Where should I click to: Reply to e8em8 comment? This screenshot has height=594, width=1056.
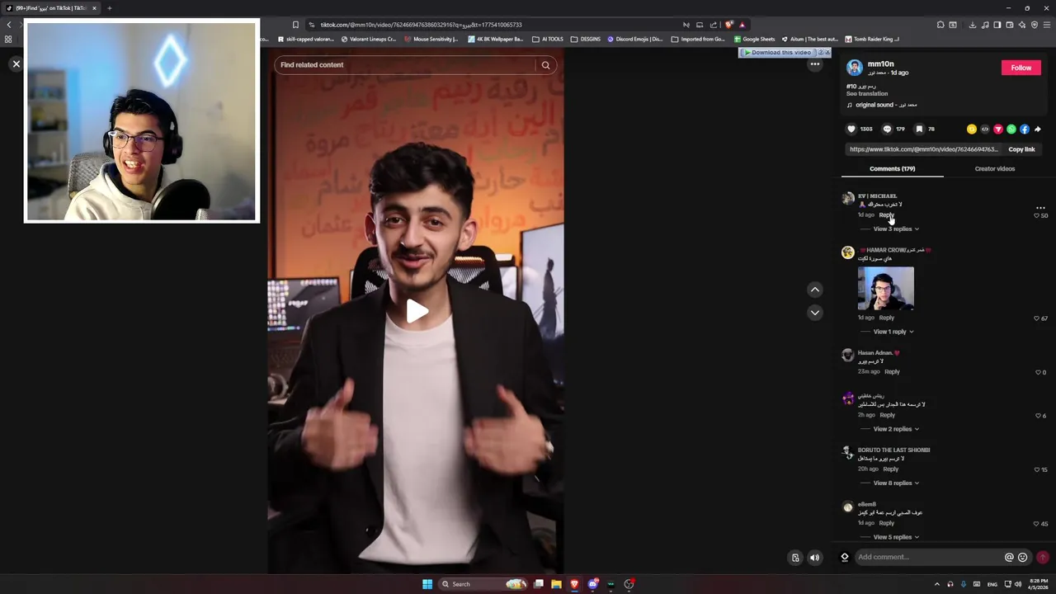click(886, 523)
